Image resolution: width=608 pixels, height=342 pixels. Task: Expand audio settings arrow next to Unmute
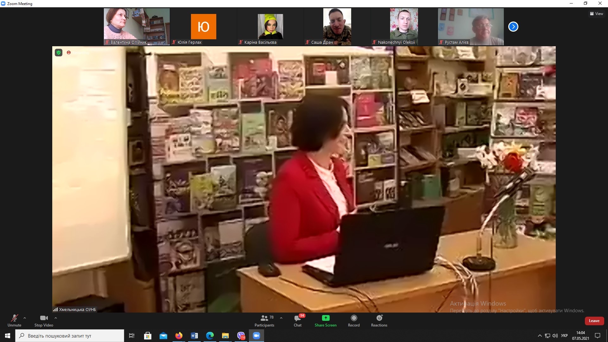pyautogui.click(x=25, y=318)
